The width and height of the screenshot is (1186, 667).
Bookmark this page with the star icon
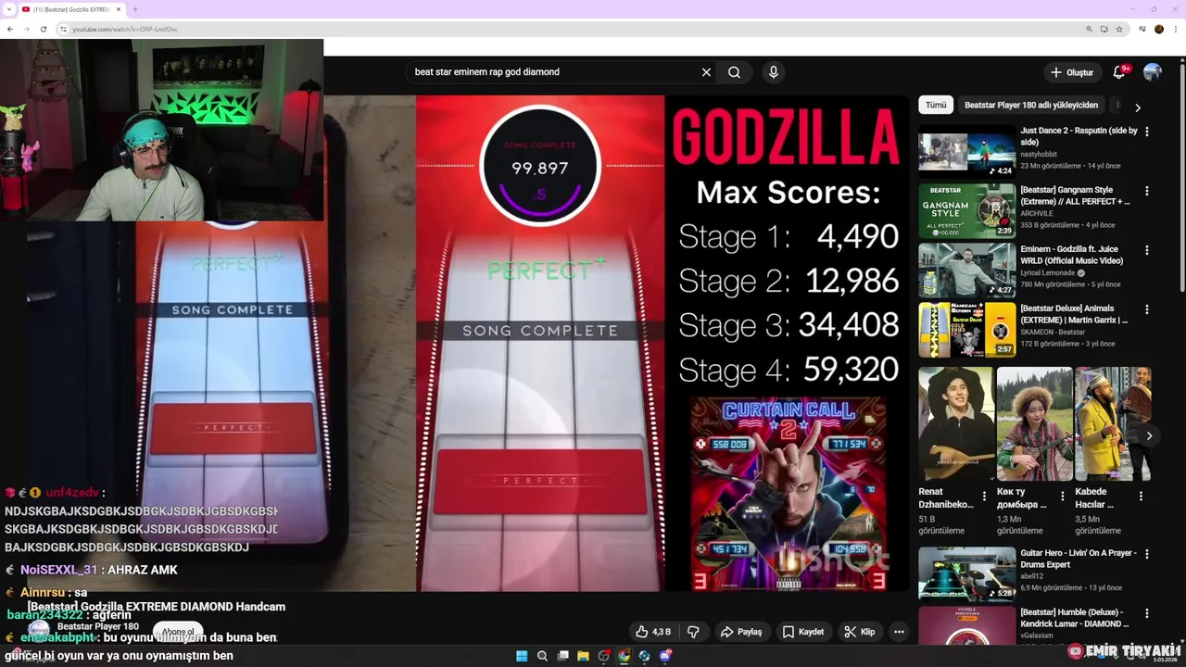[1119, 29]
